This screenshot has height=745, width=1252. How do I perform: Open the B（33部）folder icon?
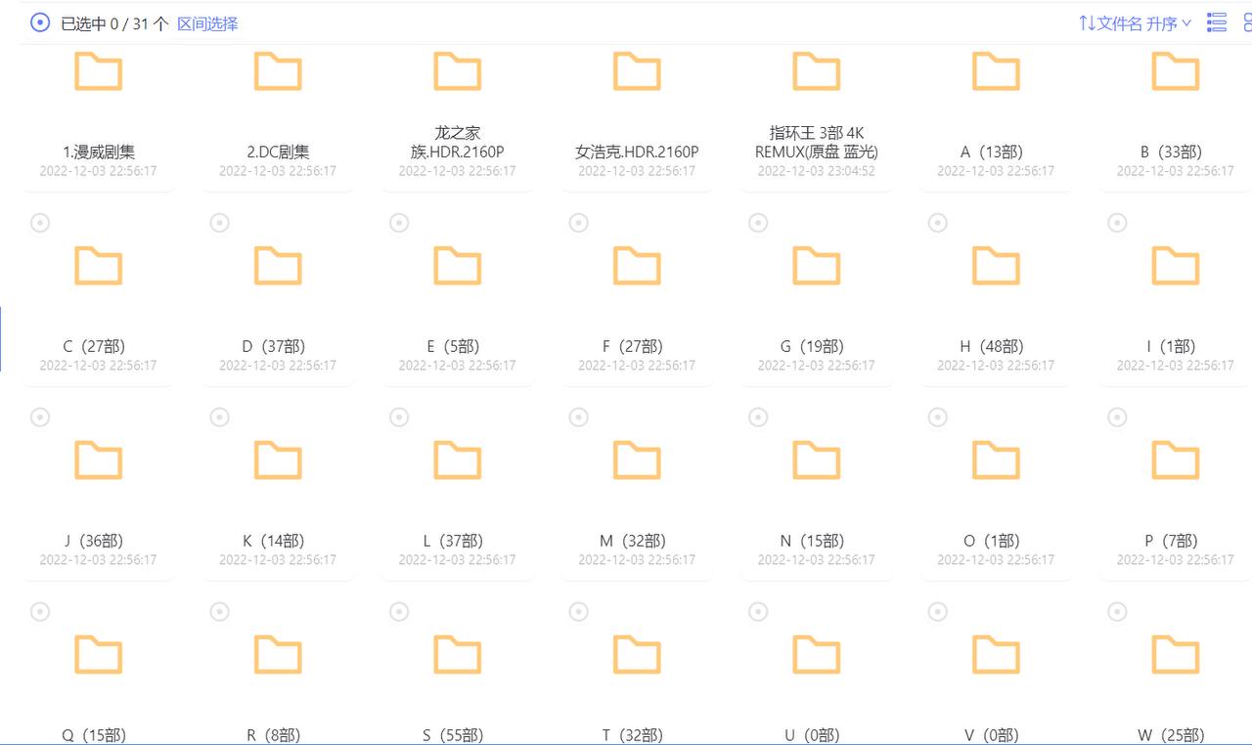[x=1176, y=70]
